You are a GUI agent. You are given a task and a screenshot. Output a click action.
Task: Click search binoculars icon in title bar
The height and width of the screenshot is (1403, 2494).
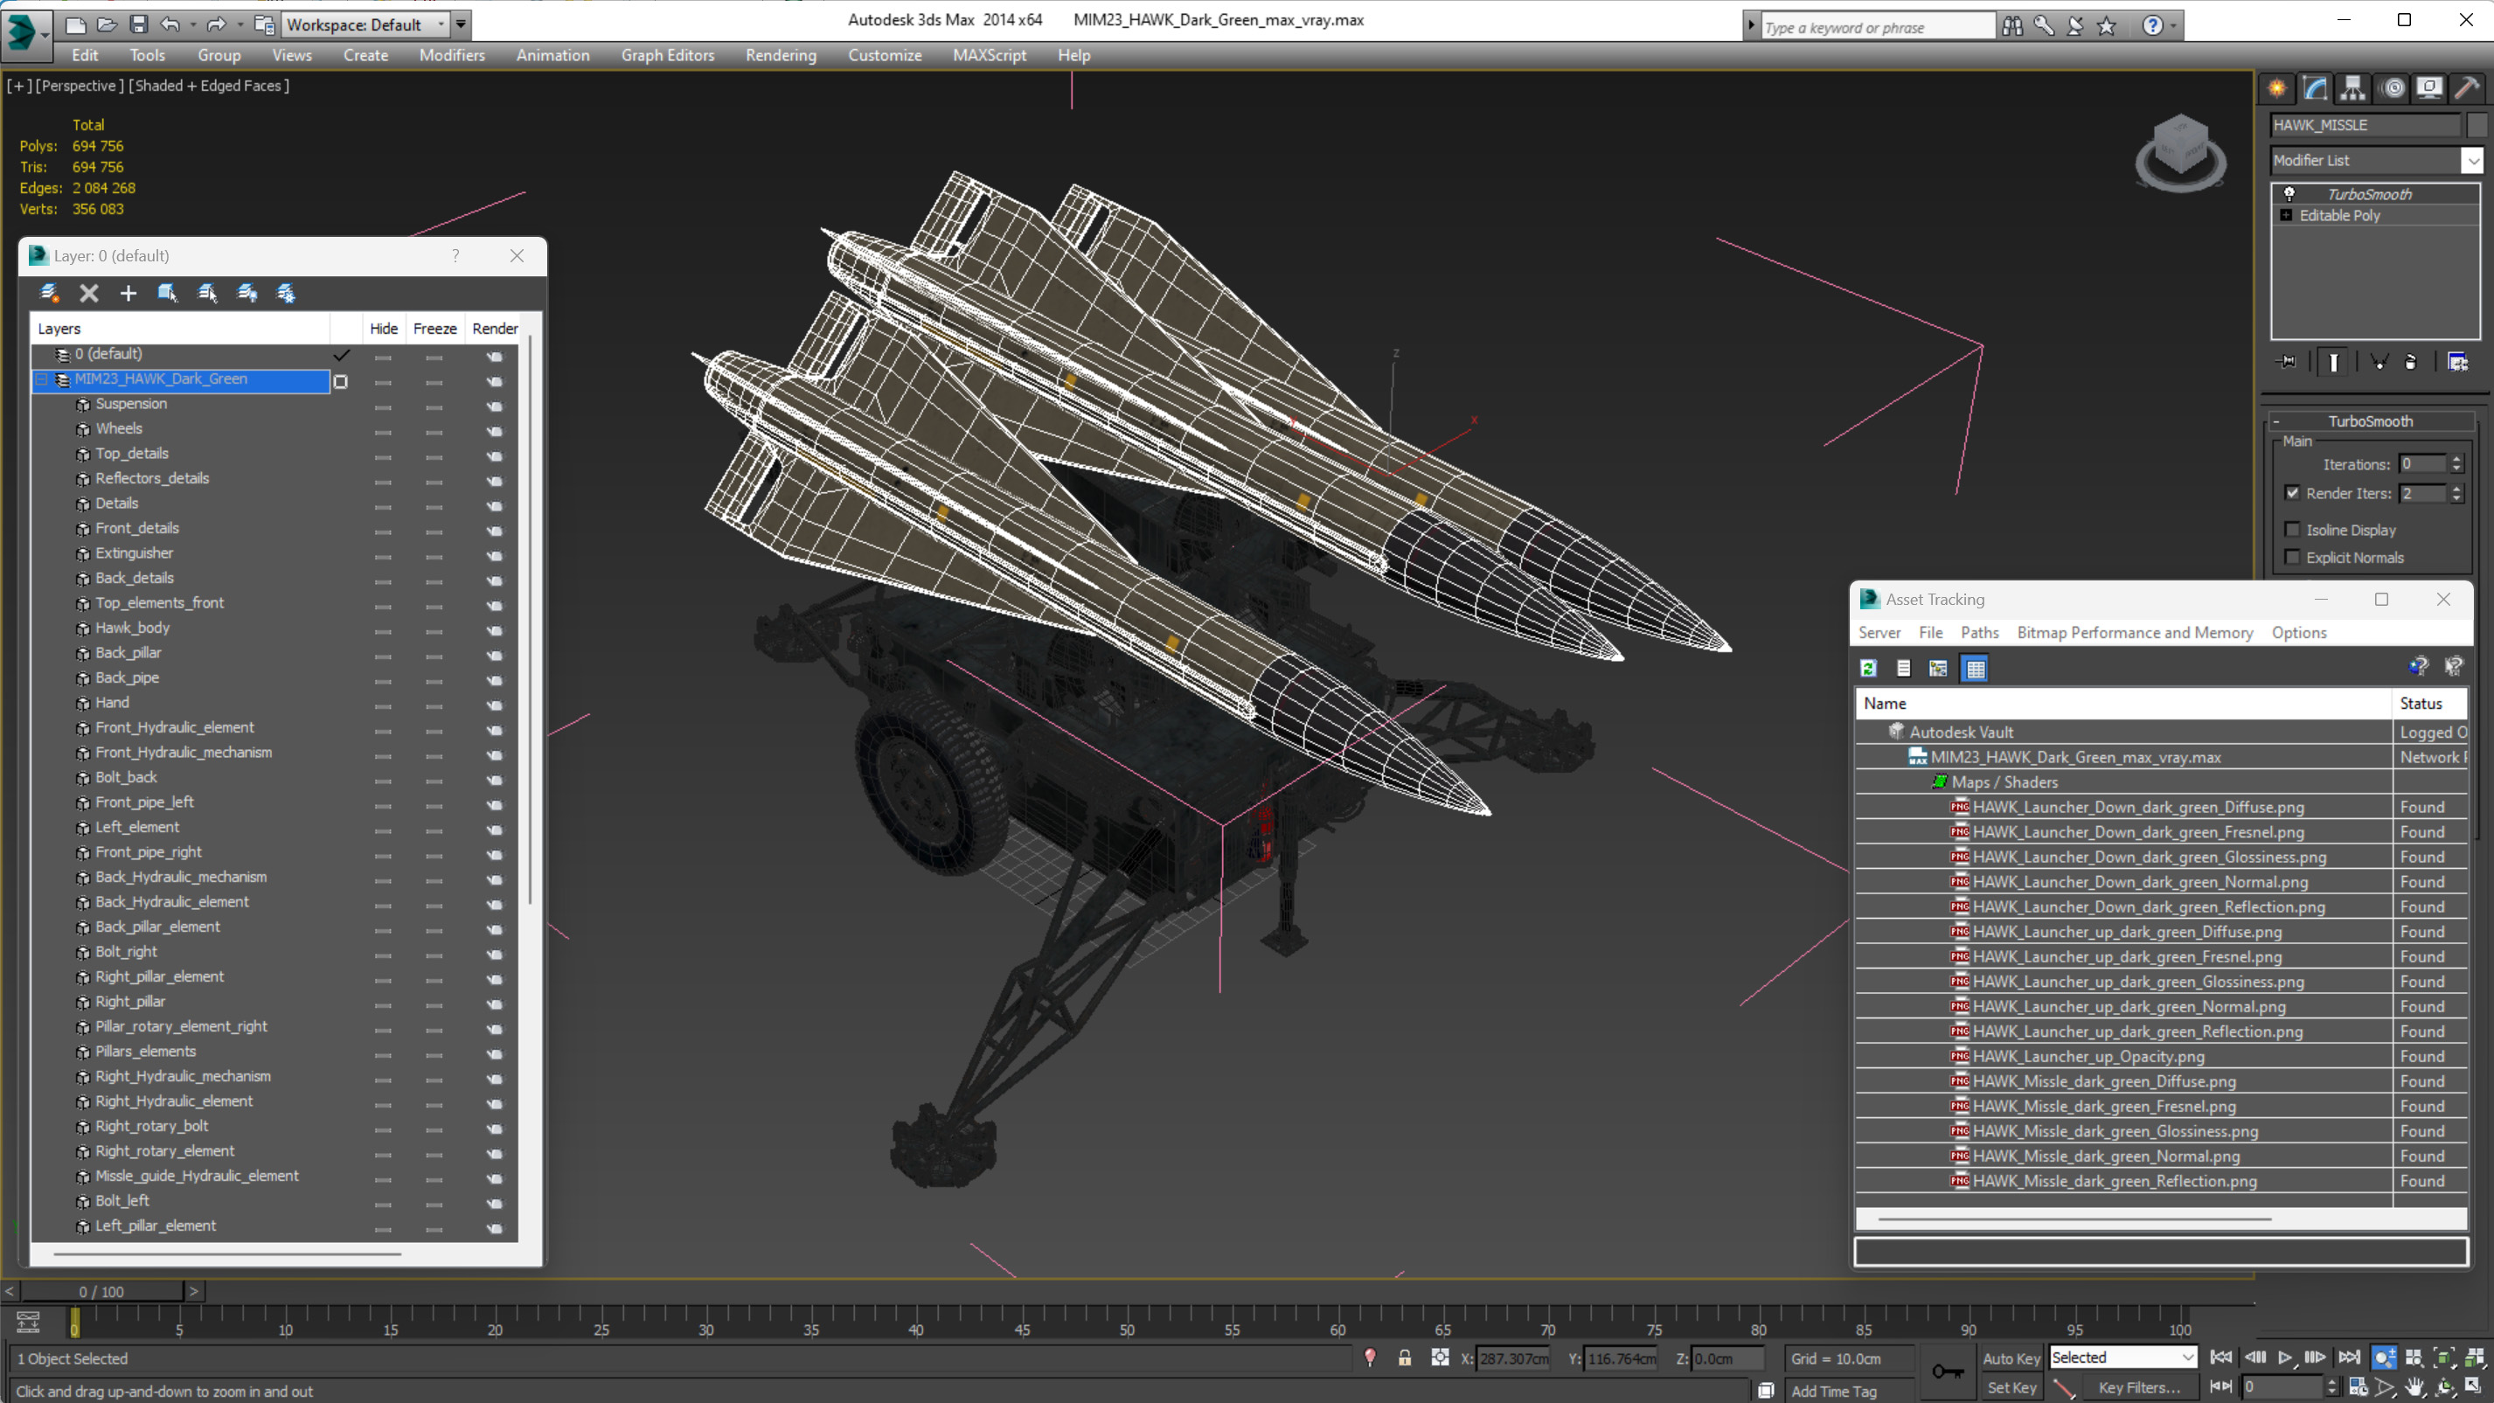[x=2011, y=26]
